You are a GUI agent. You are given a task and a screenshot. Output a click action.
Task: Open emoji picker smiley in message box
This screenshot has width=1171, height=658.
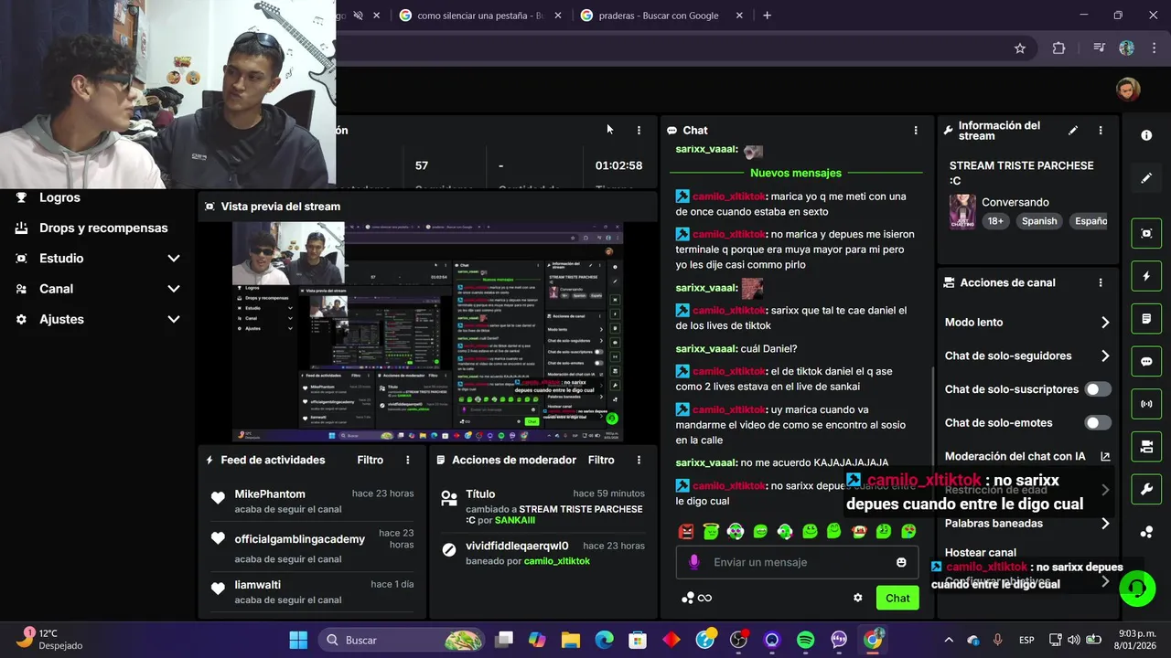coord(901,562)
